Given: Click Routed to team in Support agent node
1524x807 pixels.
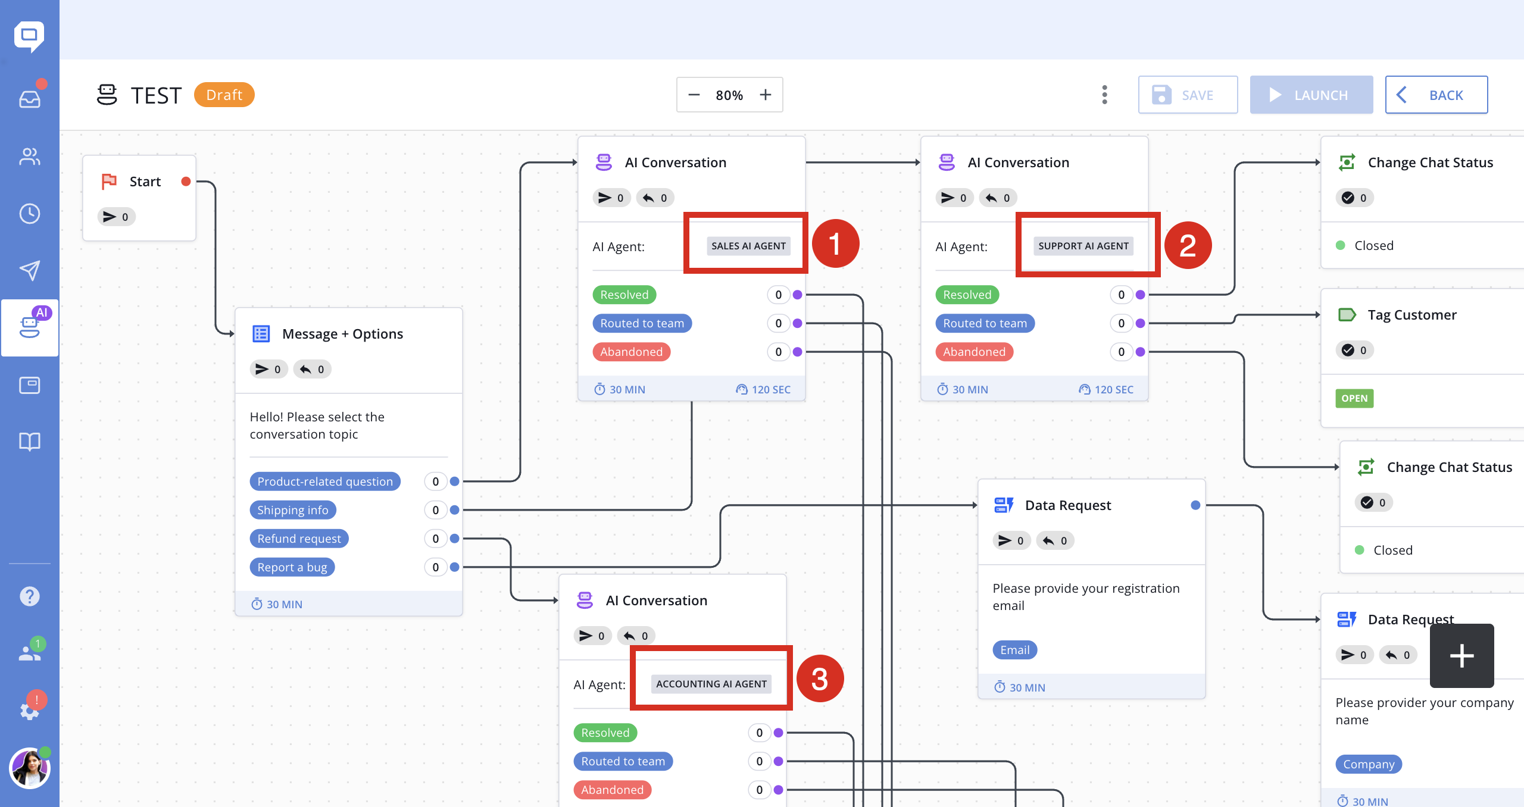Looking at the screenshot, I should [985, 323].
